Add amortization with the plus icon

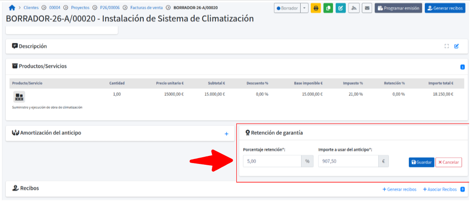226,133
